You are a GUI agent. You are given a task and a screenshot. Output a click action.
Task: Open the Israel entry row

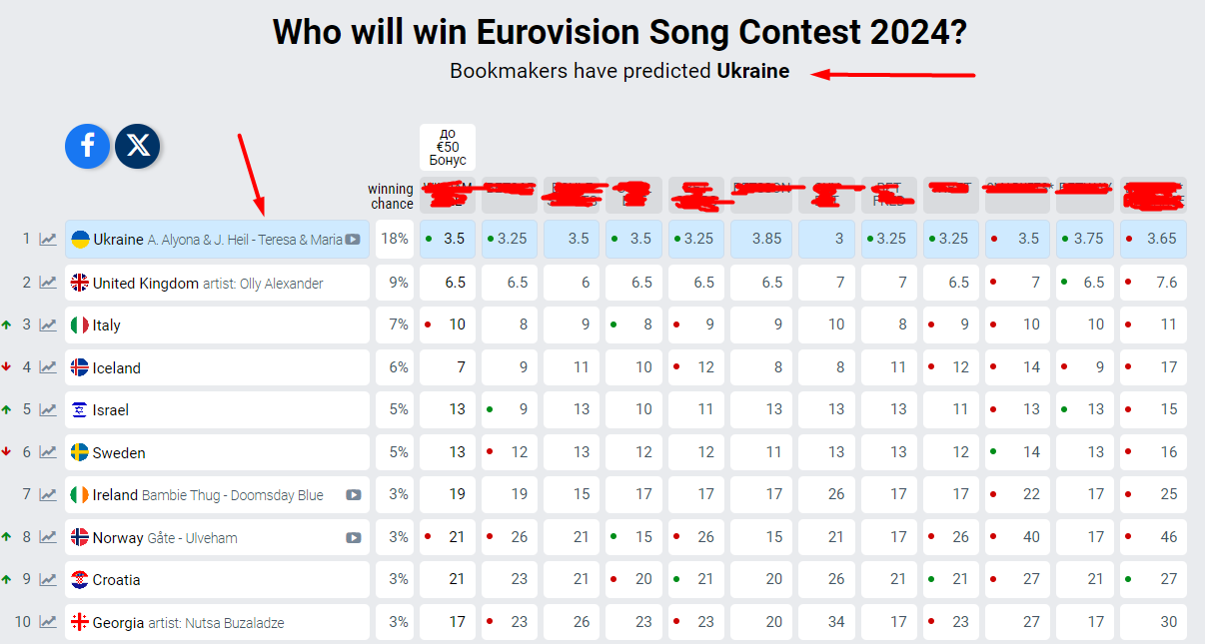tap(111, 410)
